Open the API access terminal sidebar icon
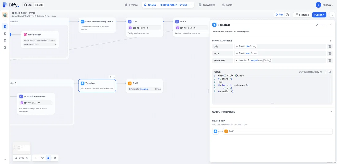Image resolution: width=337 pixels, height=164 pixels. (5, 33)
